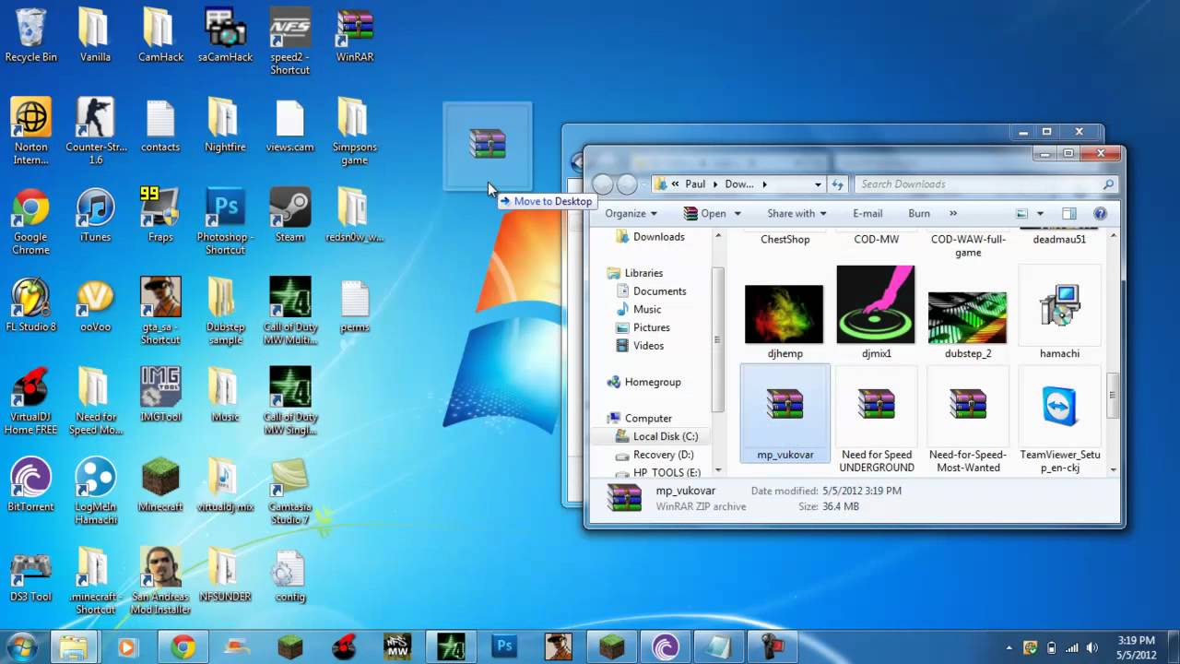Select the config file on desktop

[x=289, y=575]
